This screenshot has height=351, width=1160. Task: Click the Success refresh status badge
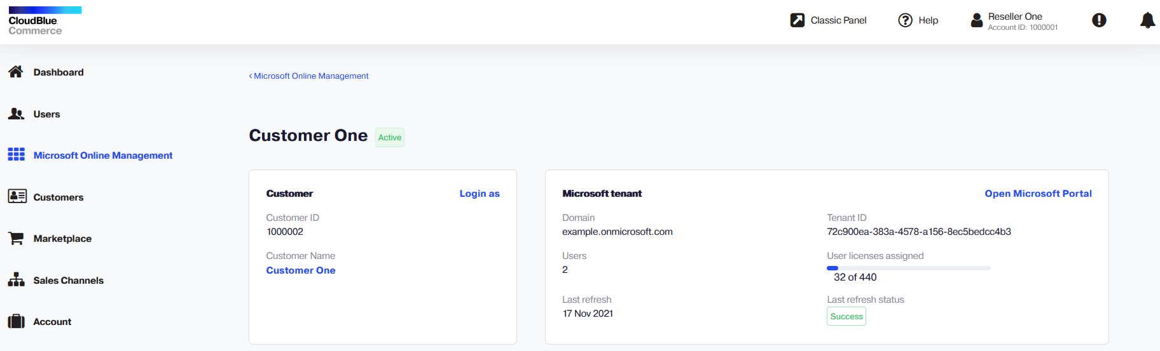click(x=846, y=316)
